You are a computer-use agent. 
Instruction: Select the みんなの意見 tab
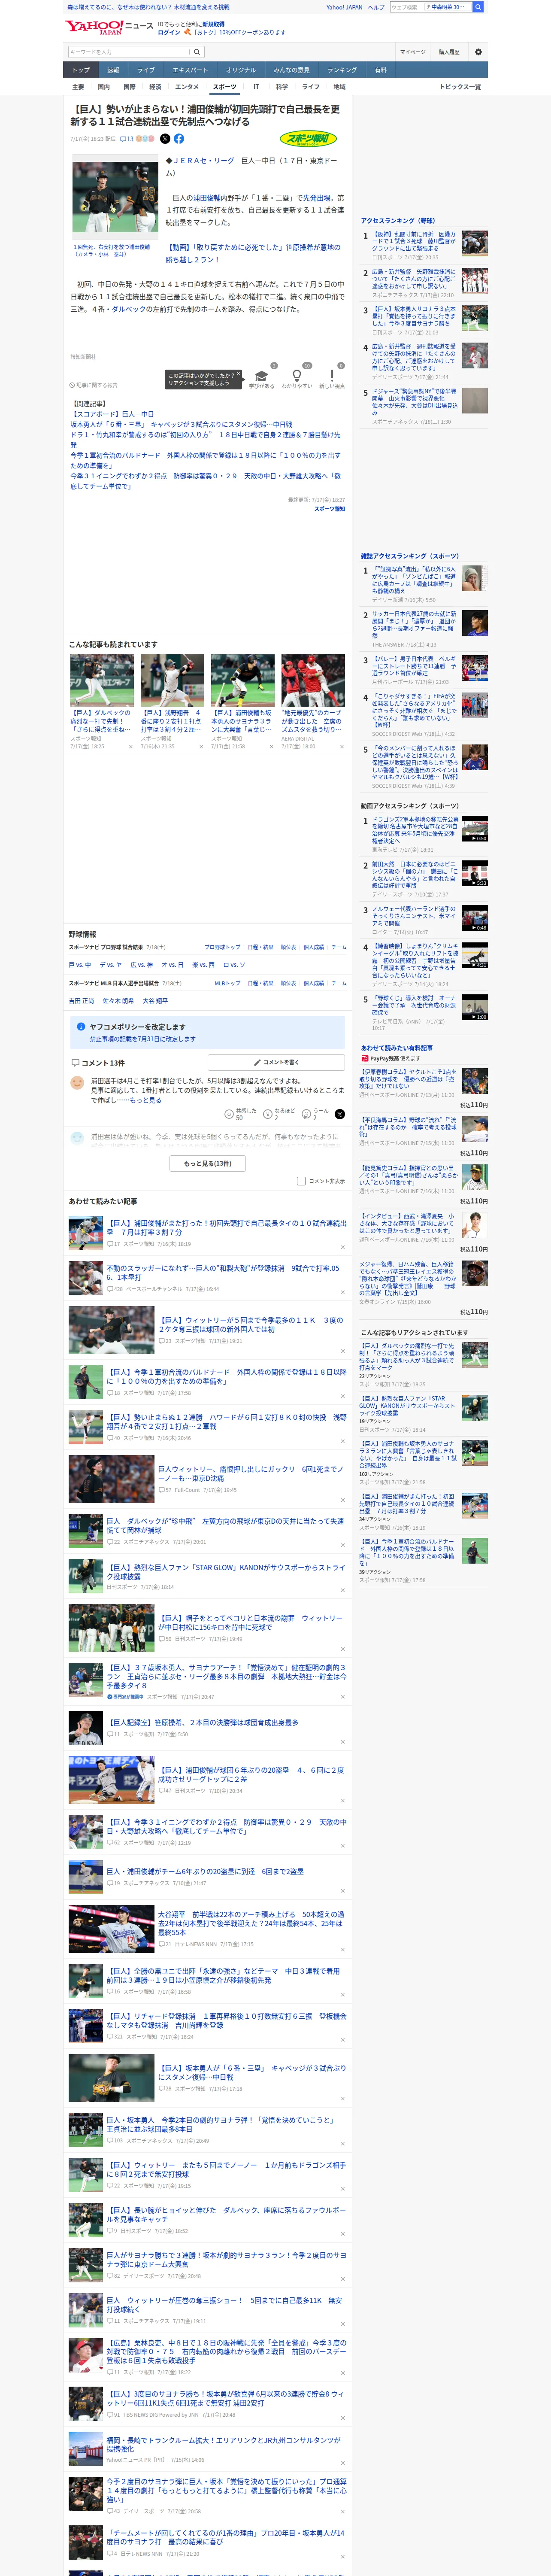tap(292, 70)
